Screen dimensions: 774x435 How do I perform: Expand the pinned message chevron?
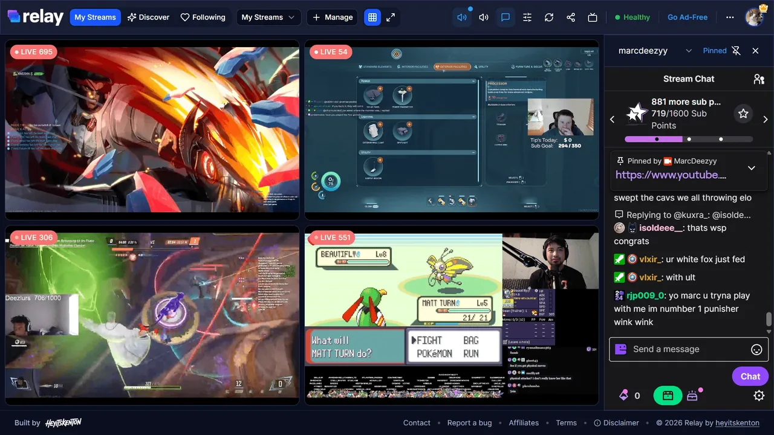pyautogui.click(x=752, y=168)
